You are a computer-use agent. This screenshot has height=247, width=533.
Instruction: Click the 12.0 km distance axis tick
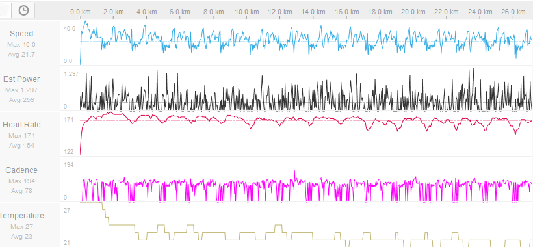click(279, 12)
